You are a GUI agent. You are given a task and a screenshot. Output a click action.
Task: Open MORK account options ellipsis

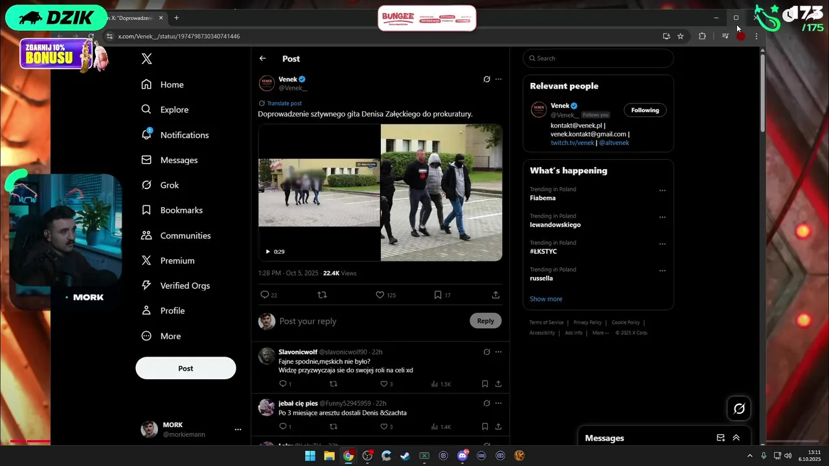(238, 430)
